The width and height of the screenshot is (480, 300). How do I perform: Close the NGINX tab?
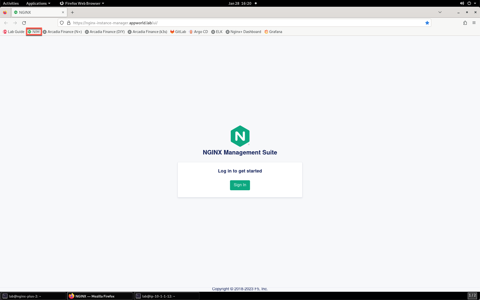click(x=63, y=12)
